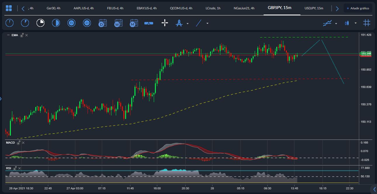The image size is (377, 194).
Task: Select the QCOM.US-d, 4h tab
Action: [x=181, y=8]
